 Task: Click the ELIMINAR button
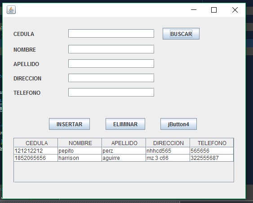[125, 124]
